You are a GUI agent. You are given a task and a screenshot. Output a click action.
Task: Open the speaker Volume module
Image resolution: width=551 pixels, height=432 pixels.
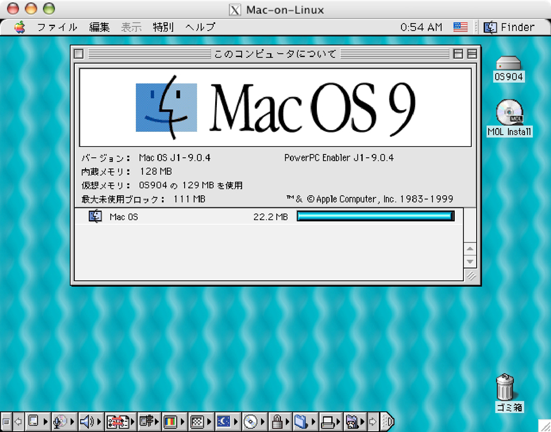tap(87, 421)
